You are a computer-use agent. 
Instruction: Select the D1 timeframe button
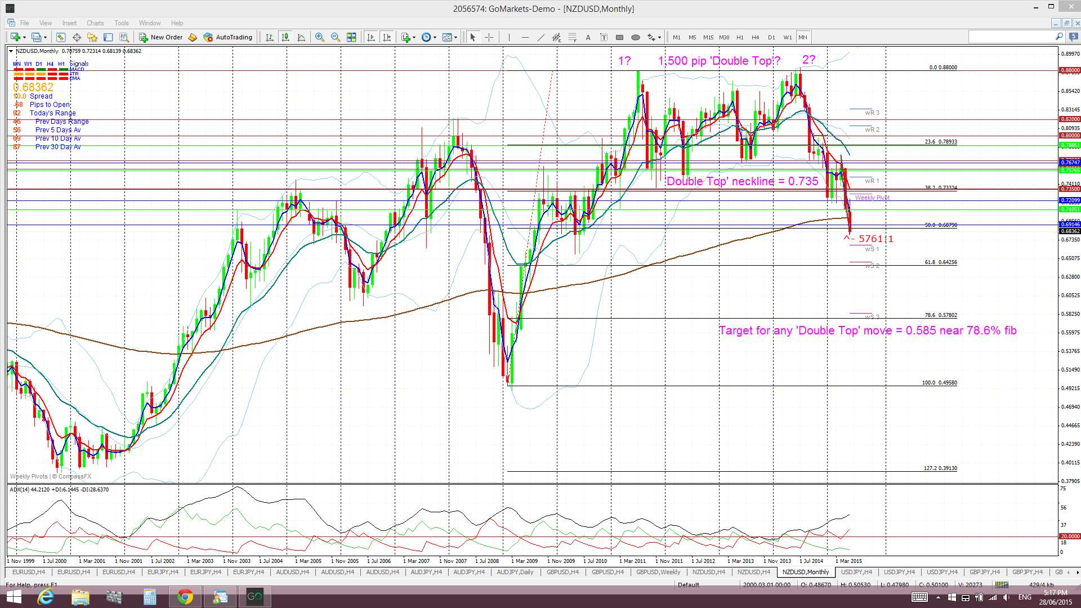771,37
